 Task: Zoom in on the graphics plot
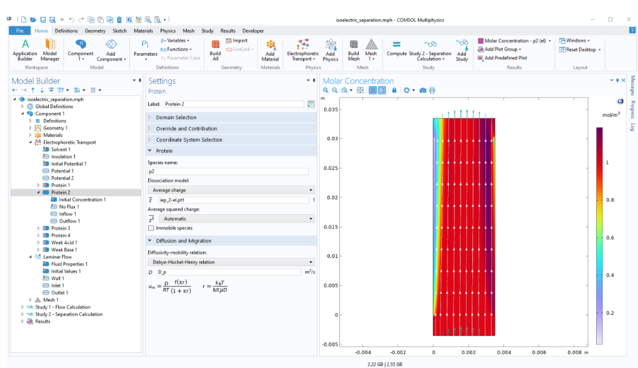[326, 90]
